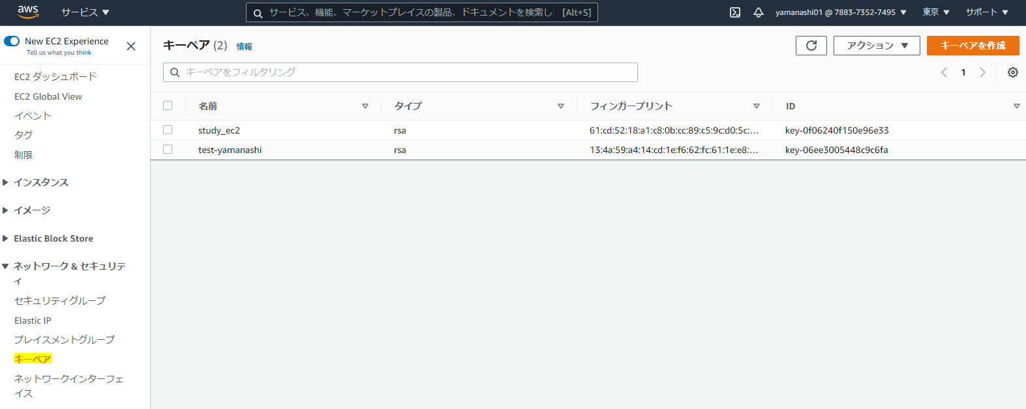The image size is (1026, 409).
Task: Open the サポート menu
Action: point(987,12)
